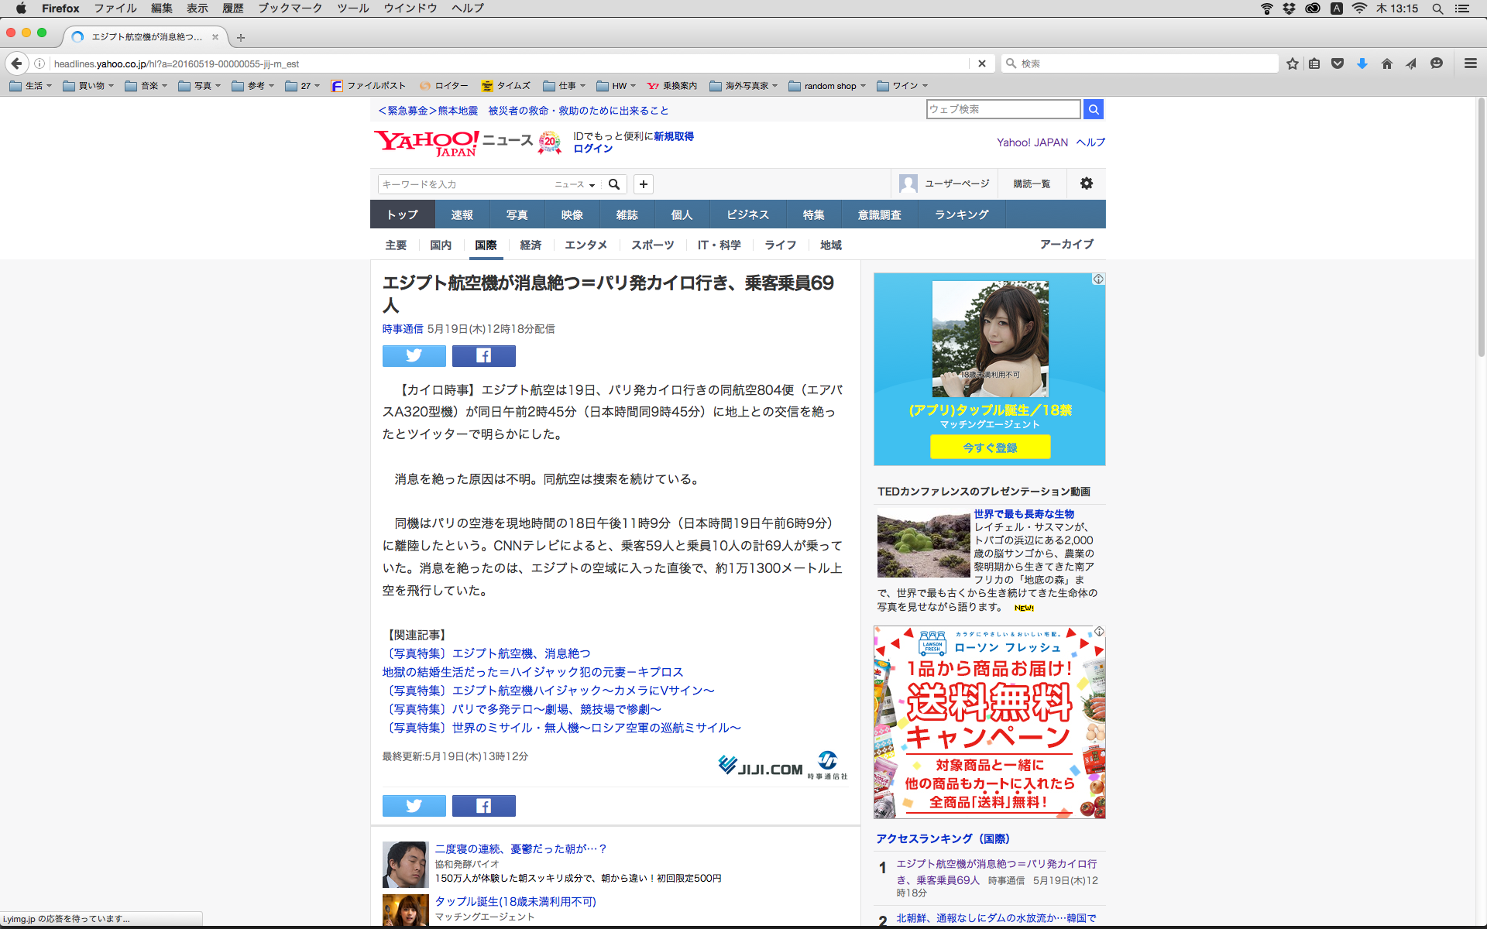Click the ウェブ検索 input field
The width and height of the screenshot is (1487, 929).
[1002, 109]
